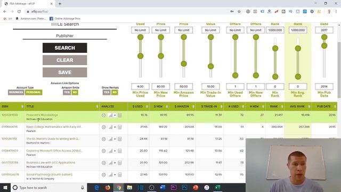Click calculator icon in St. Martin's Guide row
The image size is (341, 192).
click(119, 139)
